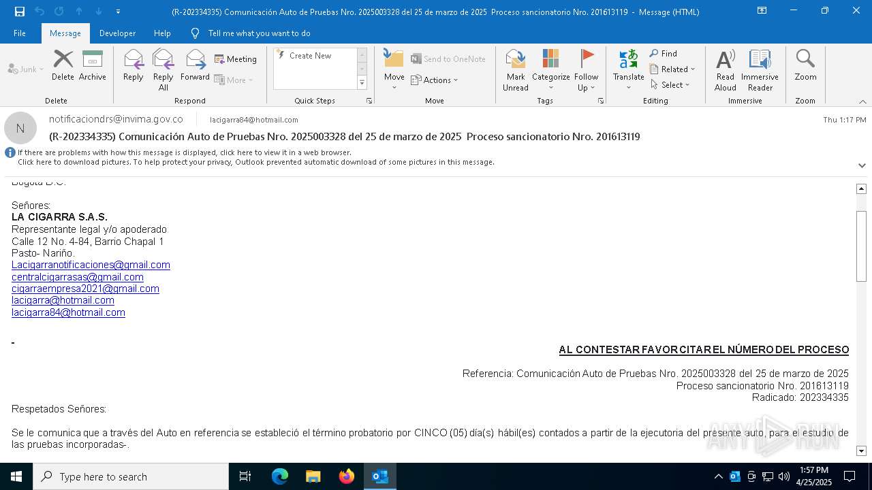Image resolution: width=872 pixels, height=490 pixels.
Task: Click the scroll down arrow of message
Action: tap(861, 451)
